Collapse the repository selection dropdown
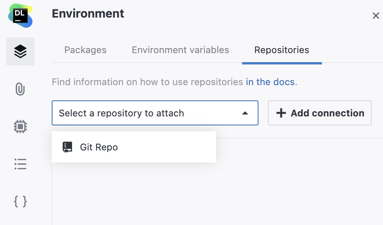The width and height of the screenshot is (383, 225). (x=245, y=112)
